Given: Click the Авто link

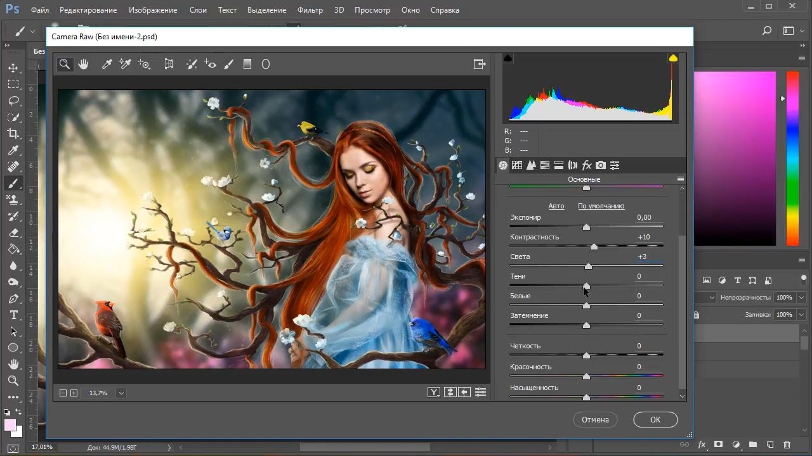Looking at the screenshot, I should tap(556, 206).
